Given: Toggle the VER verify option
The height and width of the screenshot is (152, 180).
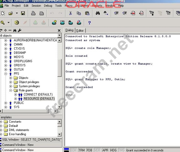Looking at the screenshot, I should point(97,150).
